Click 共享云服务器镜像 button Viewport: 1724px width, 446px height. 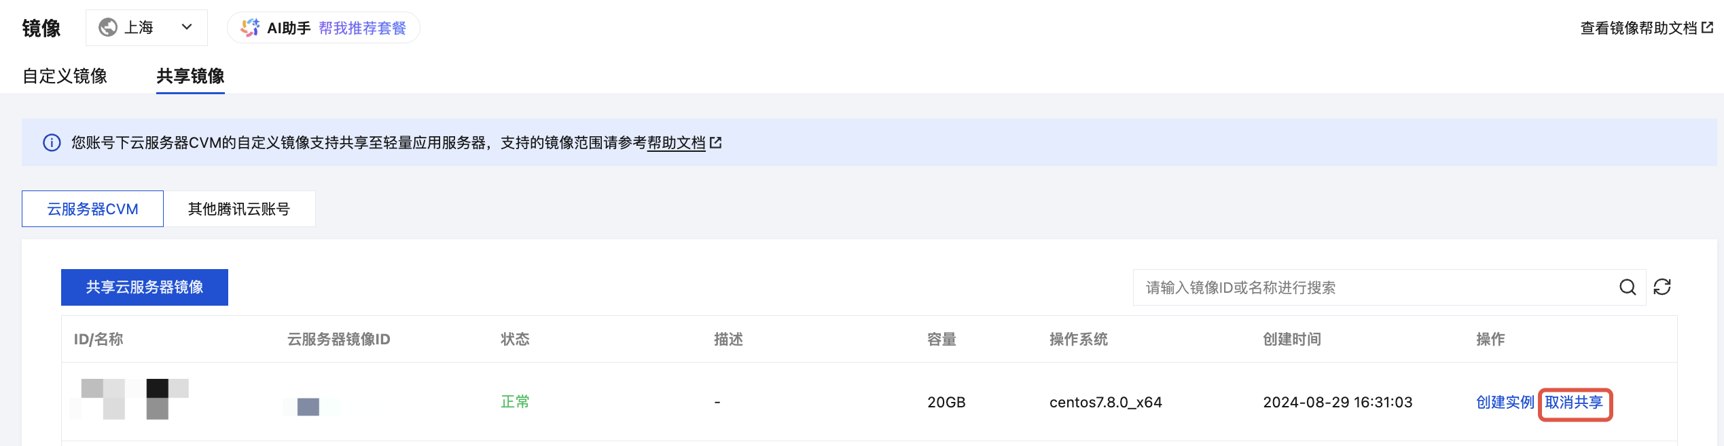click(145, 287)
